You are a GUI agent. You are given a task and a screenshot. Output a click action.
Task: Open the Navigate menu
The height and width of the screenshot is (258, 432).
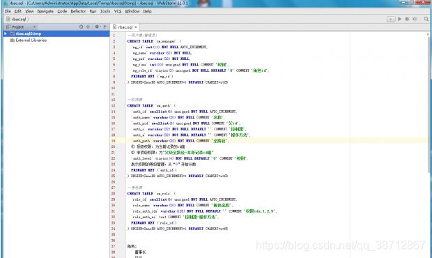coord(45,11)
